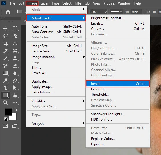This screenshot has height=155, width=161.
Task: Open the Window menu
Action: point(124,3)
